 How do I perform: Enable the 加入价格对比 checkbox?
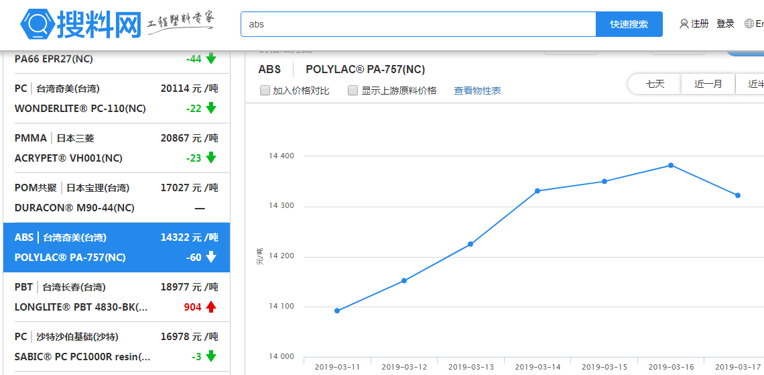(x=265, y=91)
